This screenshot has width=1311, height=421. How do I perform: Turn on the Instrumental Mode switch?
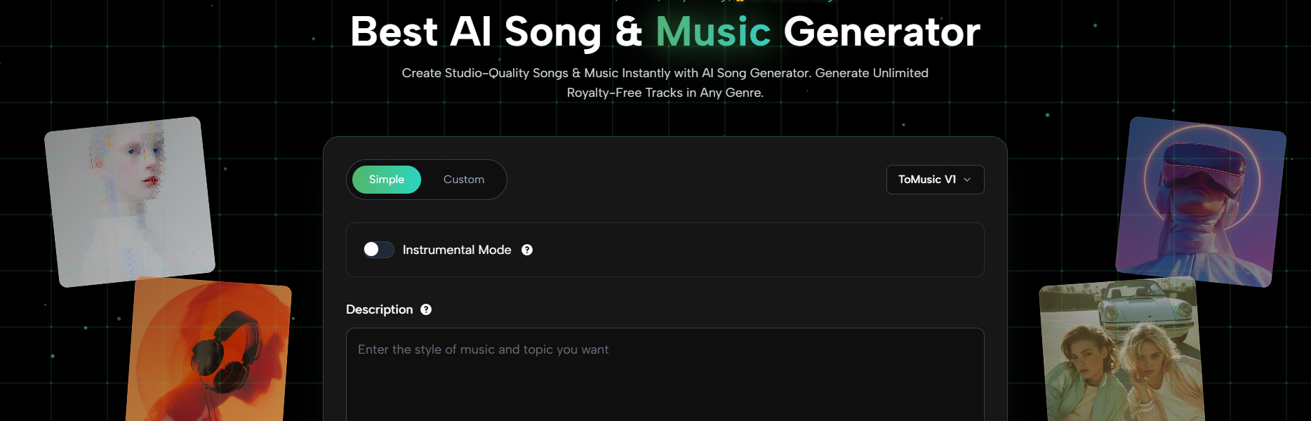pyautogui.click(x=378, y=250)
